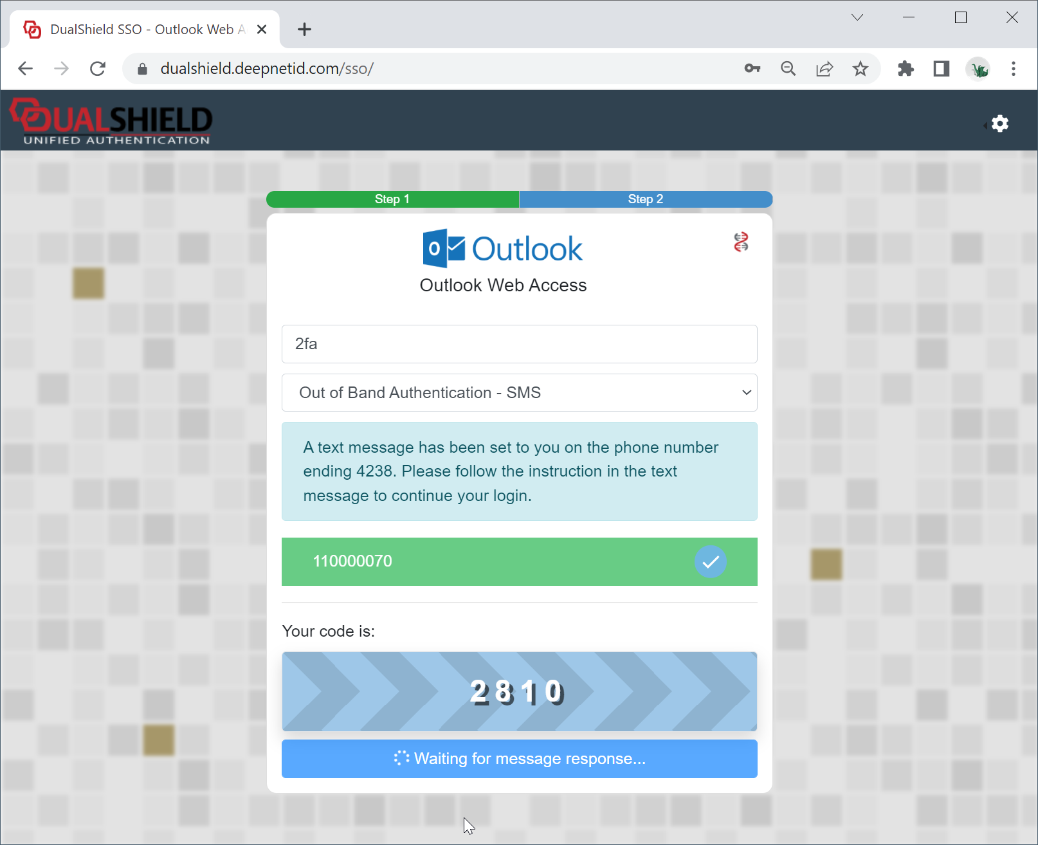Screen dimensions: 1038x845
Task: Share this page using the share icon
Action: tap(824, 69)
